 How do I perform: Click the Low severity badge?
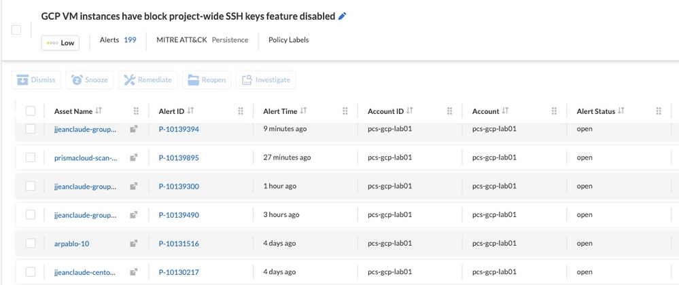click(60, 43)
